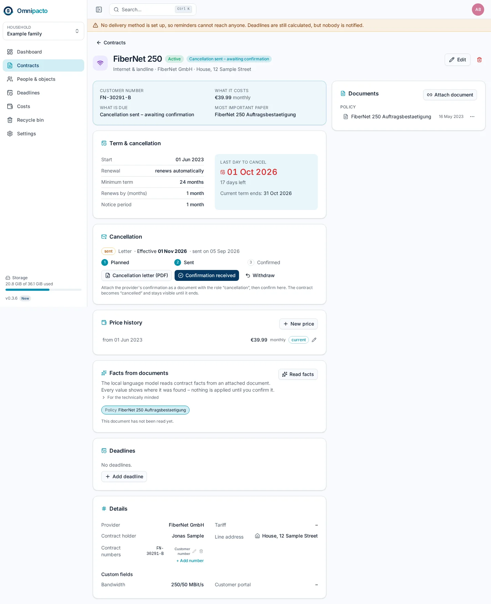
Task: Go to Dashboard
Action: [43, 52]
